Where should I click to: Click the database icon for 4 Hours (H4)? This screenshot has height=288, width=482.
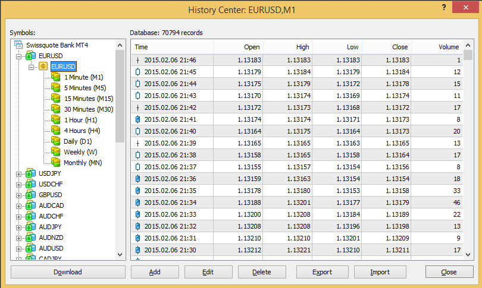click(56, 131)
